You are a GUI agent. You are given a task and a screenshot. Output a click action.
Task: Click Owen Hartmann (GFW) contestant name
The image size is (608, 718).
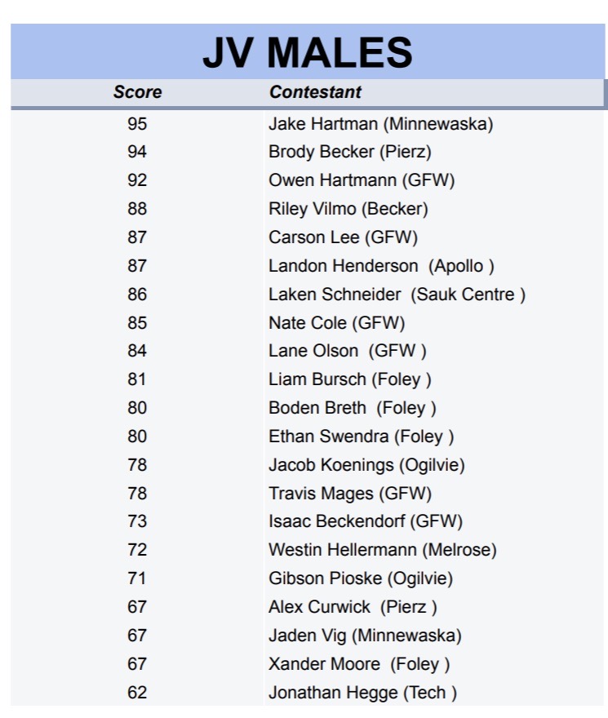(x=362, y=180)
